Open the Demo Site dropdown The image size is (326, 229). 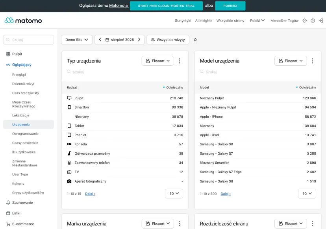[77, 39]
